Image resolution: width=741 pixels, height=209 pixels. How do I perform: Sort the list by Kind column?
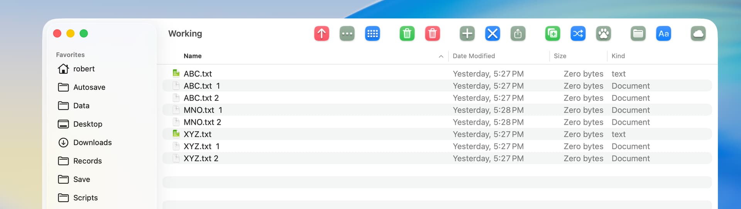point(618,56)
